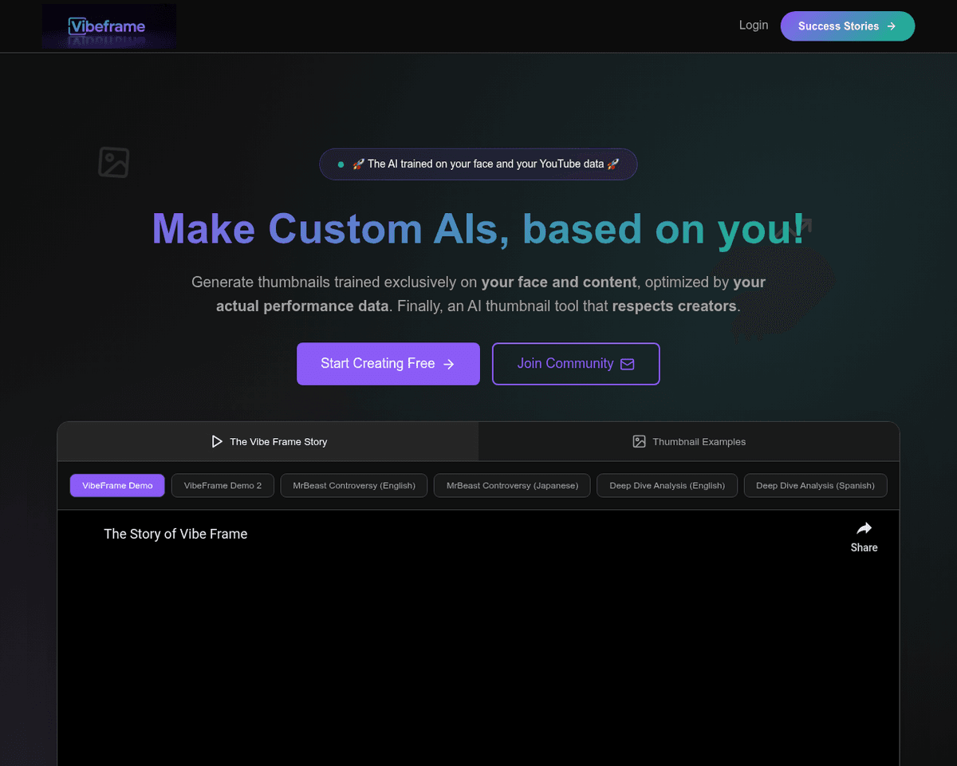Switch to the Thumbnail Examples tab

[689, 441]
